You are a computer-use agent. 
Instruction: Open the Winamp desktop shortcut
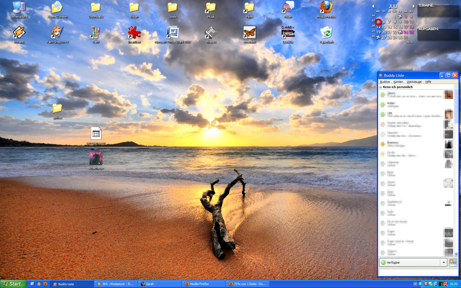pyautogui.click(x=19, y=33)
